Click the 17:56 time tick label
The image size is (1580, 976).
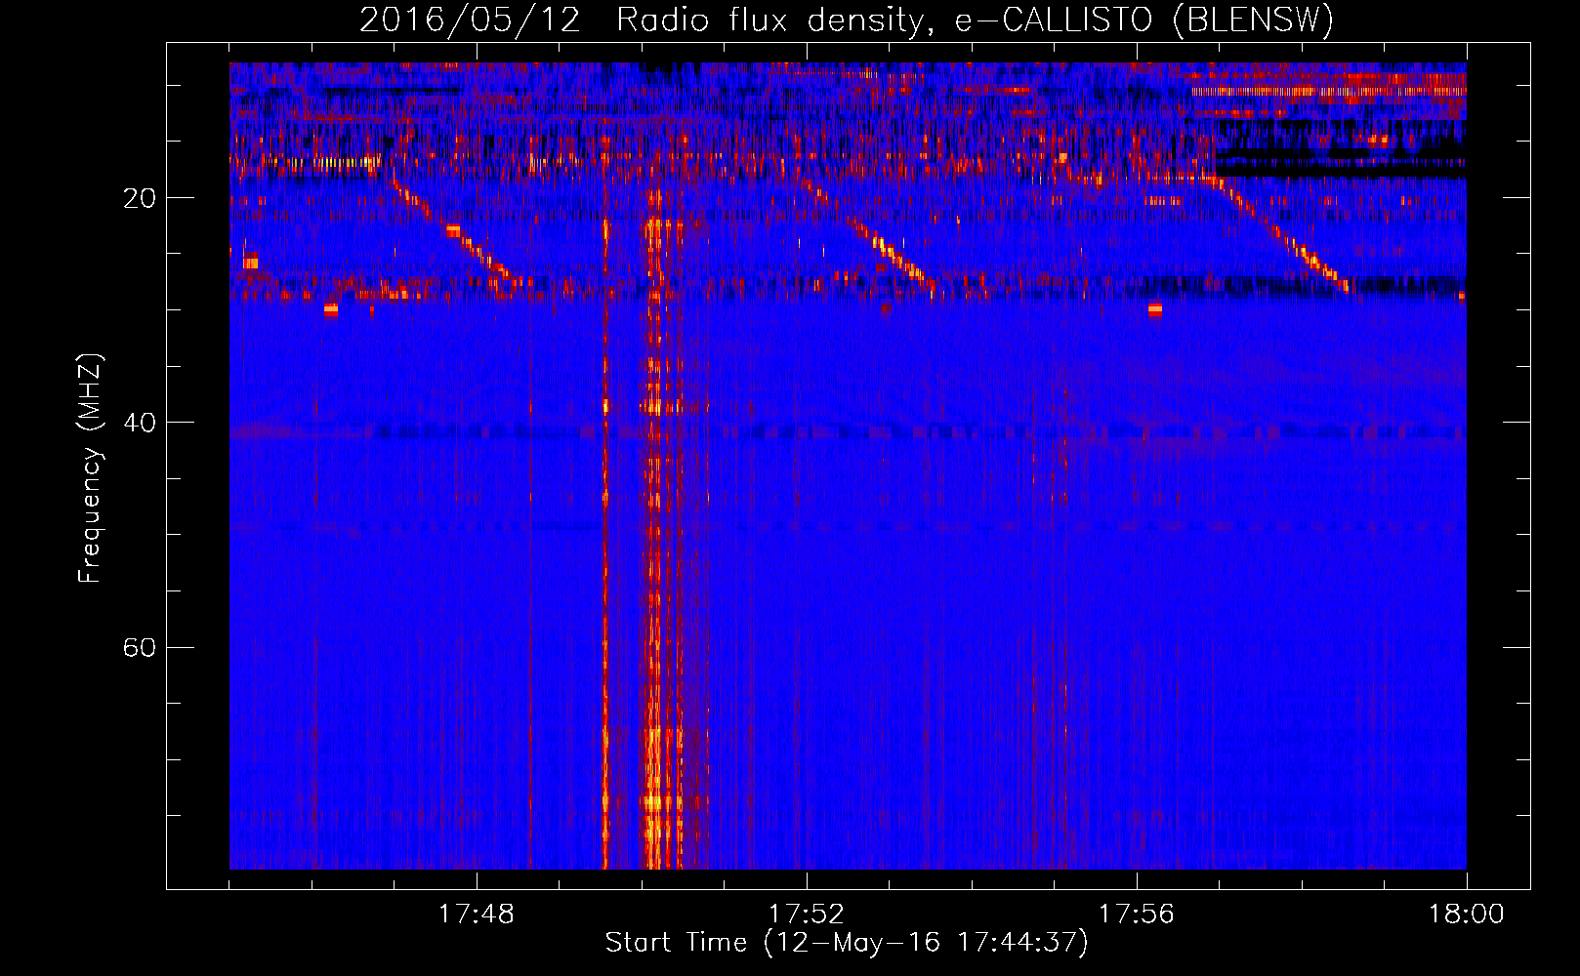pyautogui.click(x=1137, y=915)
